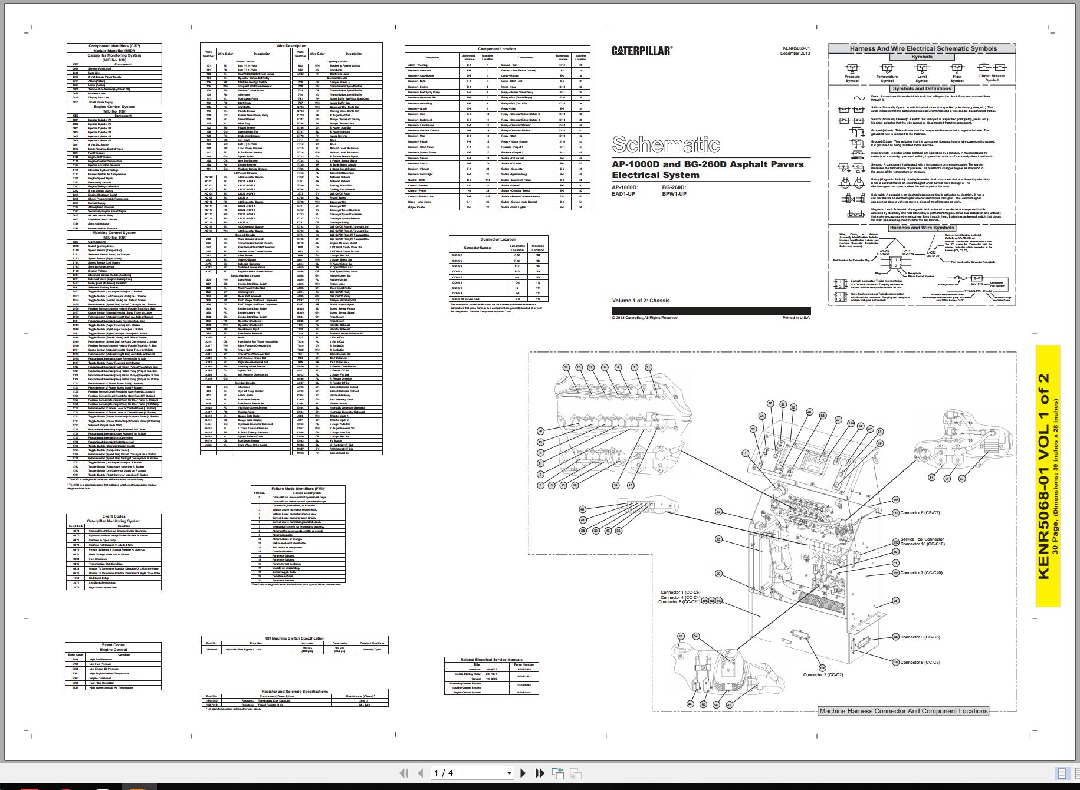Click the 'Service Tool Connector' label
Image resolution: width=1080 pixels, height=790 pixels.
tap(922, 539)
